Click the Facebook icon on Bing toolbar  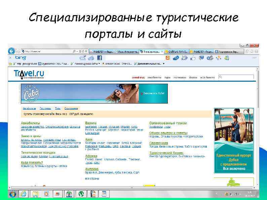click(100, 58)
